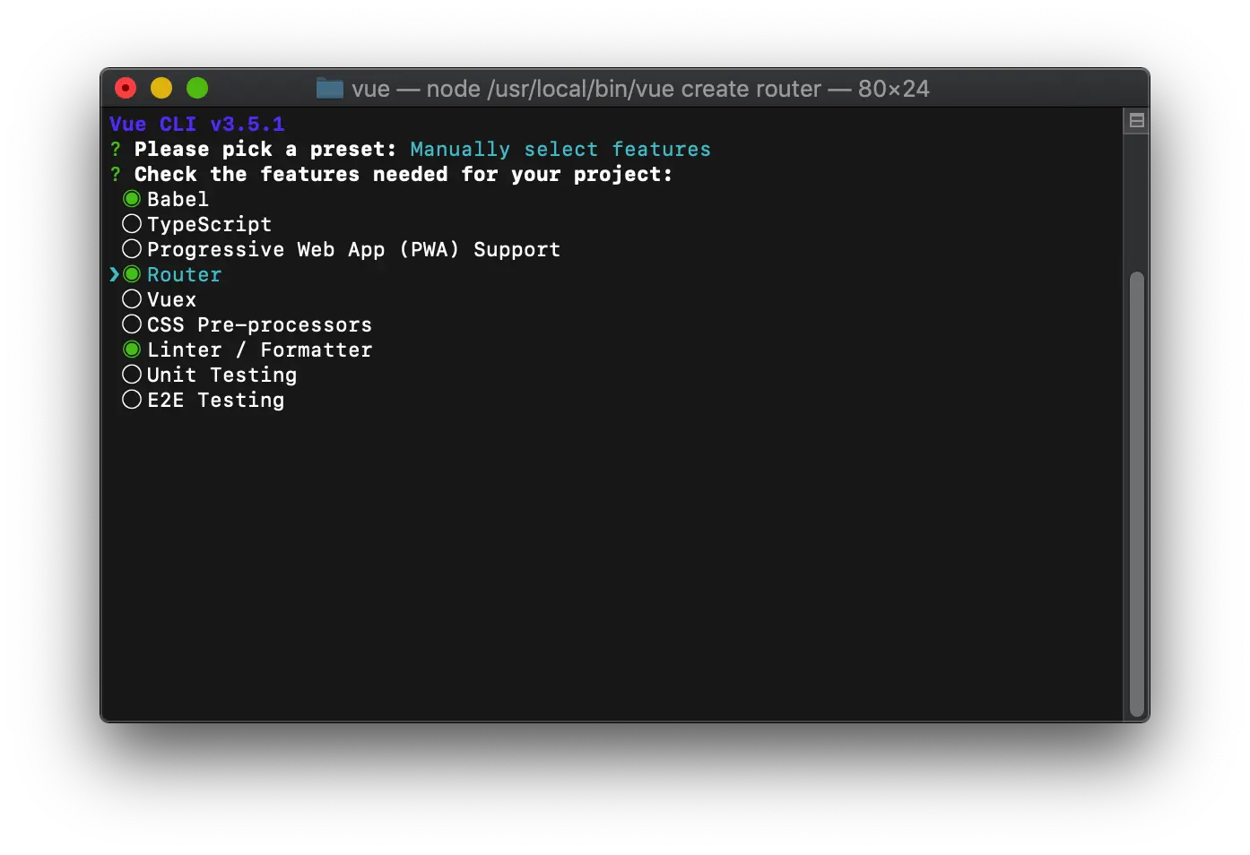This screenshot has width=1250, height=855.
Task: Click the "CSS Pre-processors" label
Action: 259,324
